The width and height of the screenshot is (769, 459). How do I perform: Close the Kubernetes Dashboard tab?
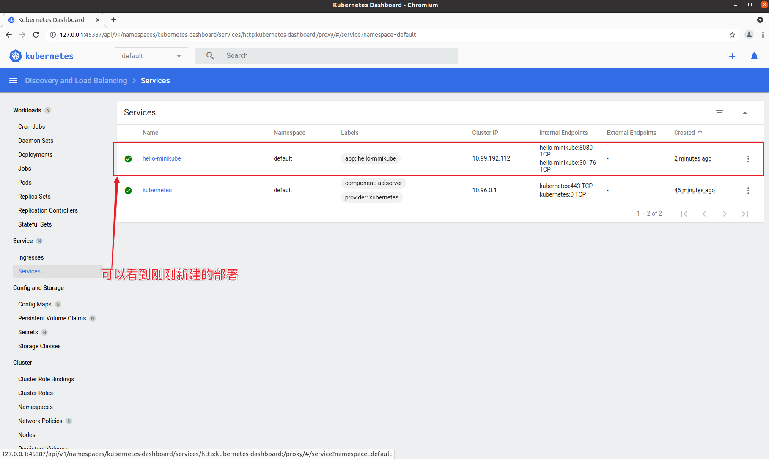tap(98, 20)
